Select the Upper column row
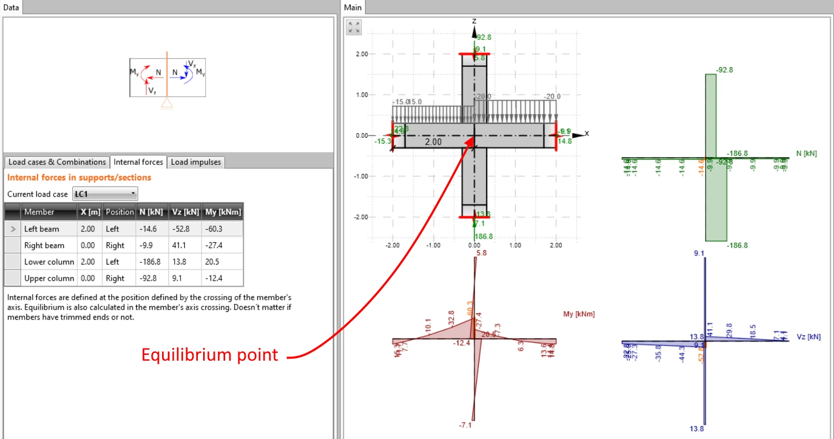This screenshot has width=834, height=439. point(124,278)
